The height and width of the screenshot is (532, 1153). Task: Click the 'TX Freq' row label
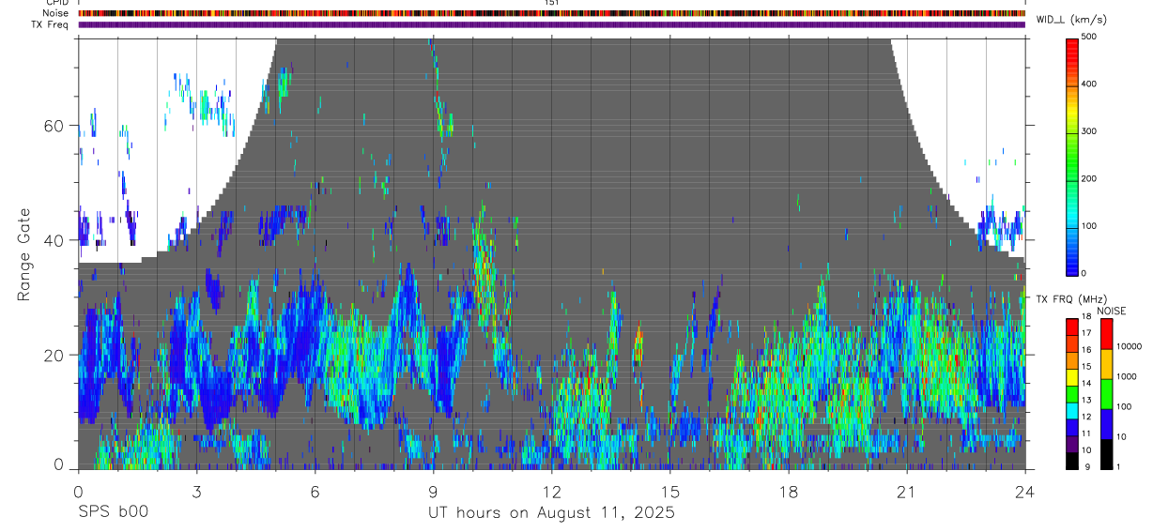[x=50, y=24]
